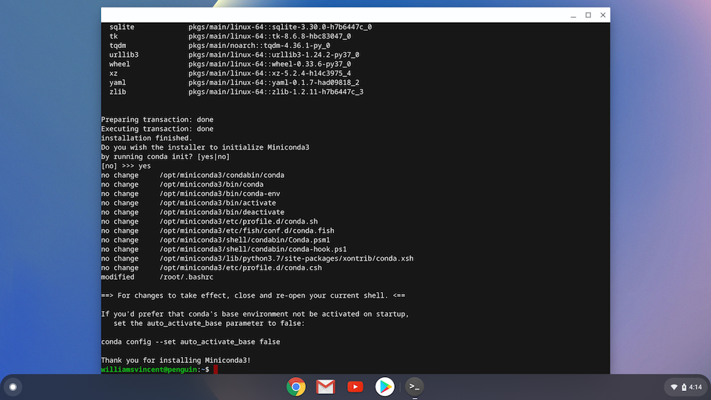The image size is (711, 400).
Task: Open Gmail from the shelf
Action: click(x=325, y=387)
